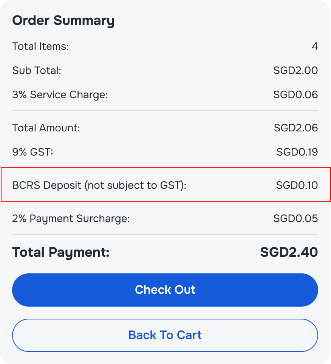331x364 pixels.
Task: Click the Total Payment label
Action: tap(60, 252)
